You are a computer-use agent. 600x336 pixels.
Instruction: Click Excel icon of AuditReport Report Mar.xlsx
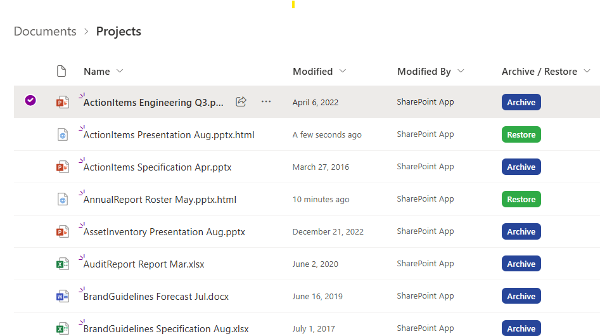[62, 264]
